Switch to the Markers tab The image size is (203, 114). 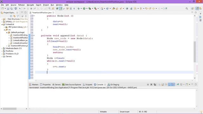tap(34, 85)
